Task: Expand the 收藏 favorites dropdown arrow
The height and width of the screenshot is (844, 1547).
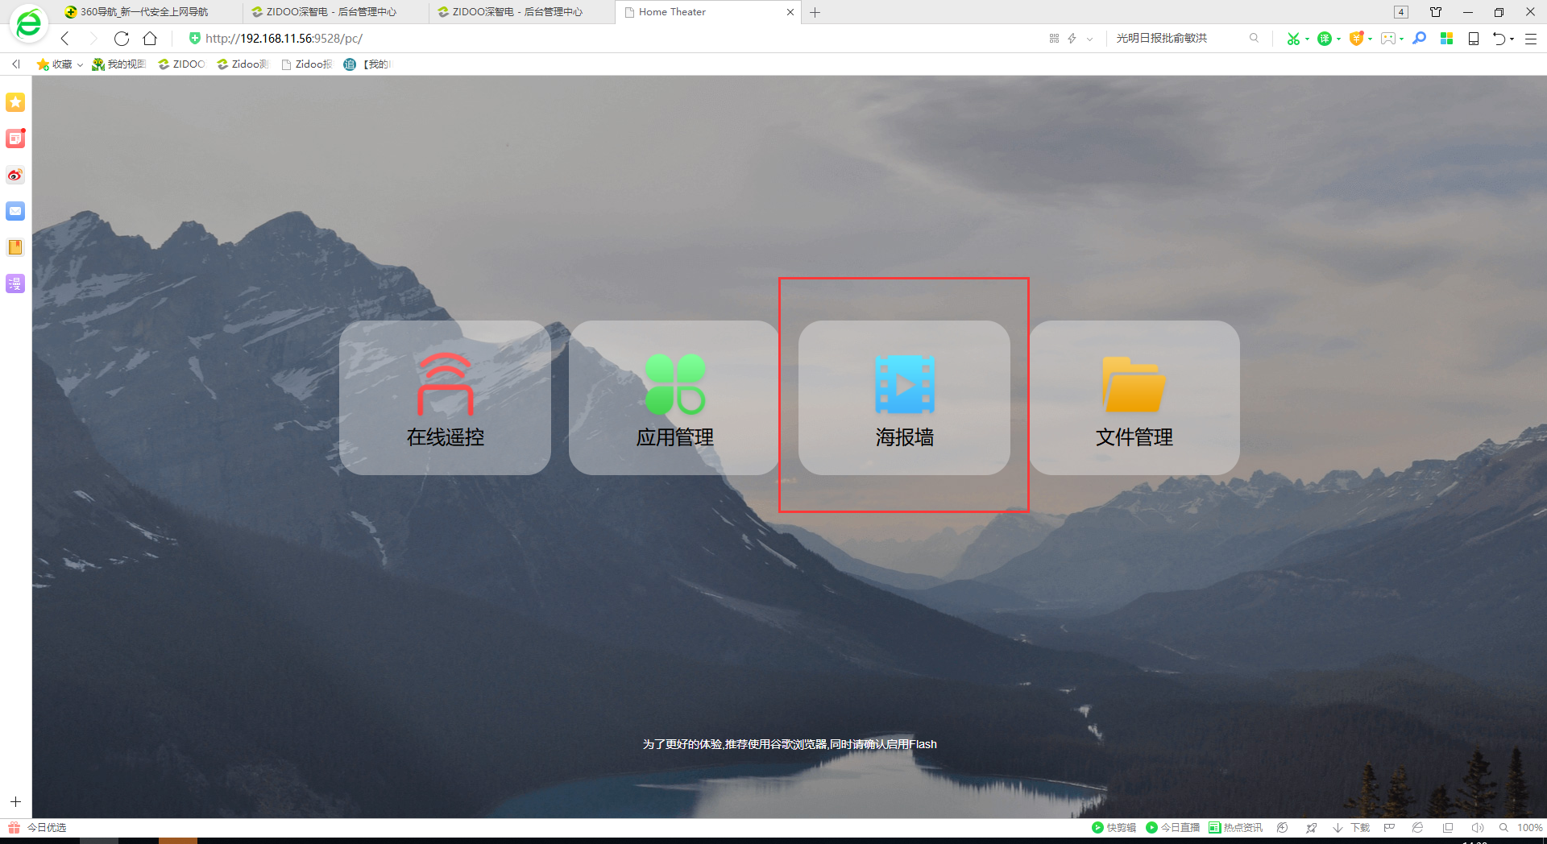Action: (x=80, y=64)
